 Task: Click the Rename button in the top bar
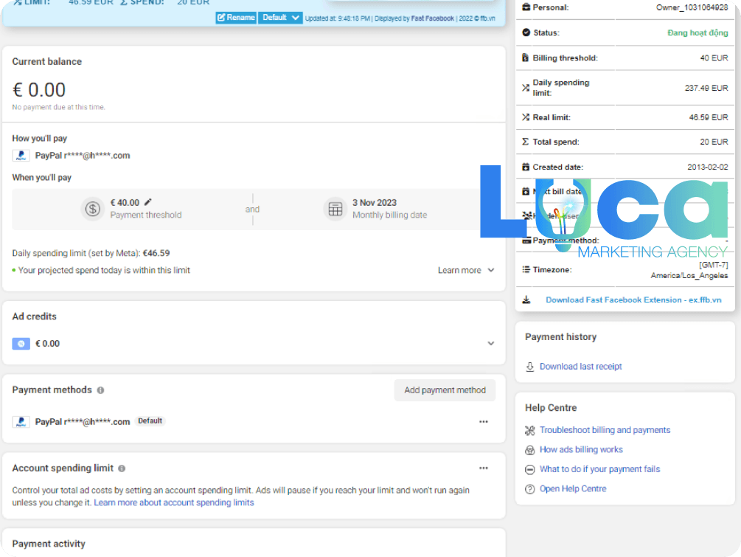[x=235, y=17]
